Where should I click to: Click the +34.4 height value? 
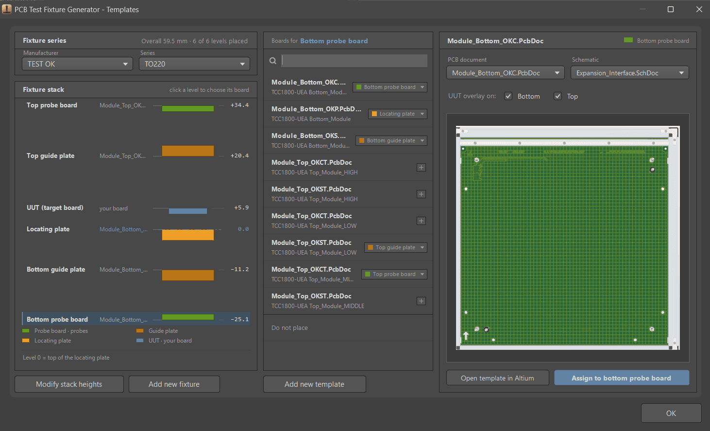(239, 105)
